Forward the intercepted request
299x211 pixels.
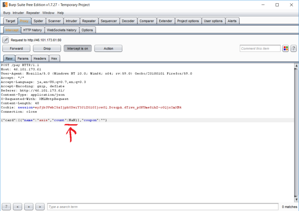[16, 49]
